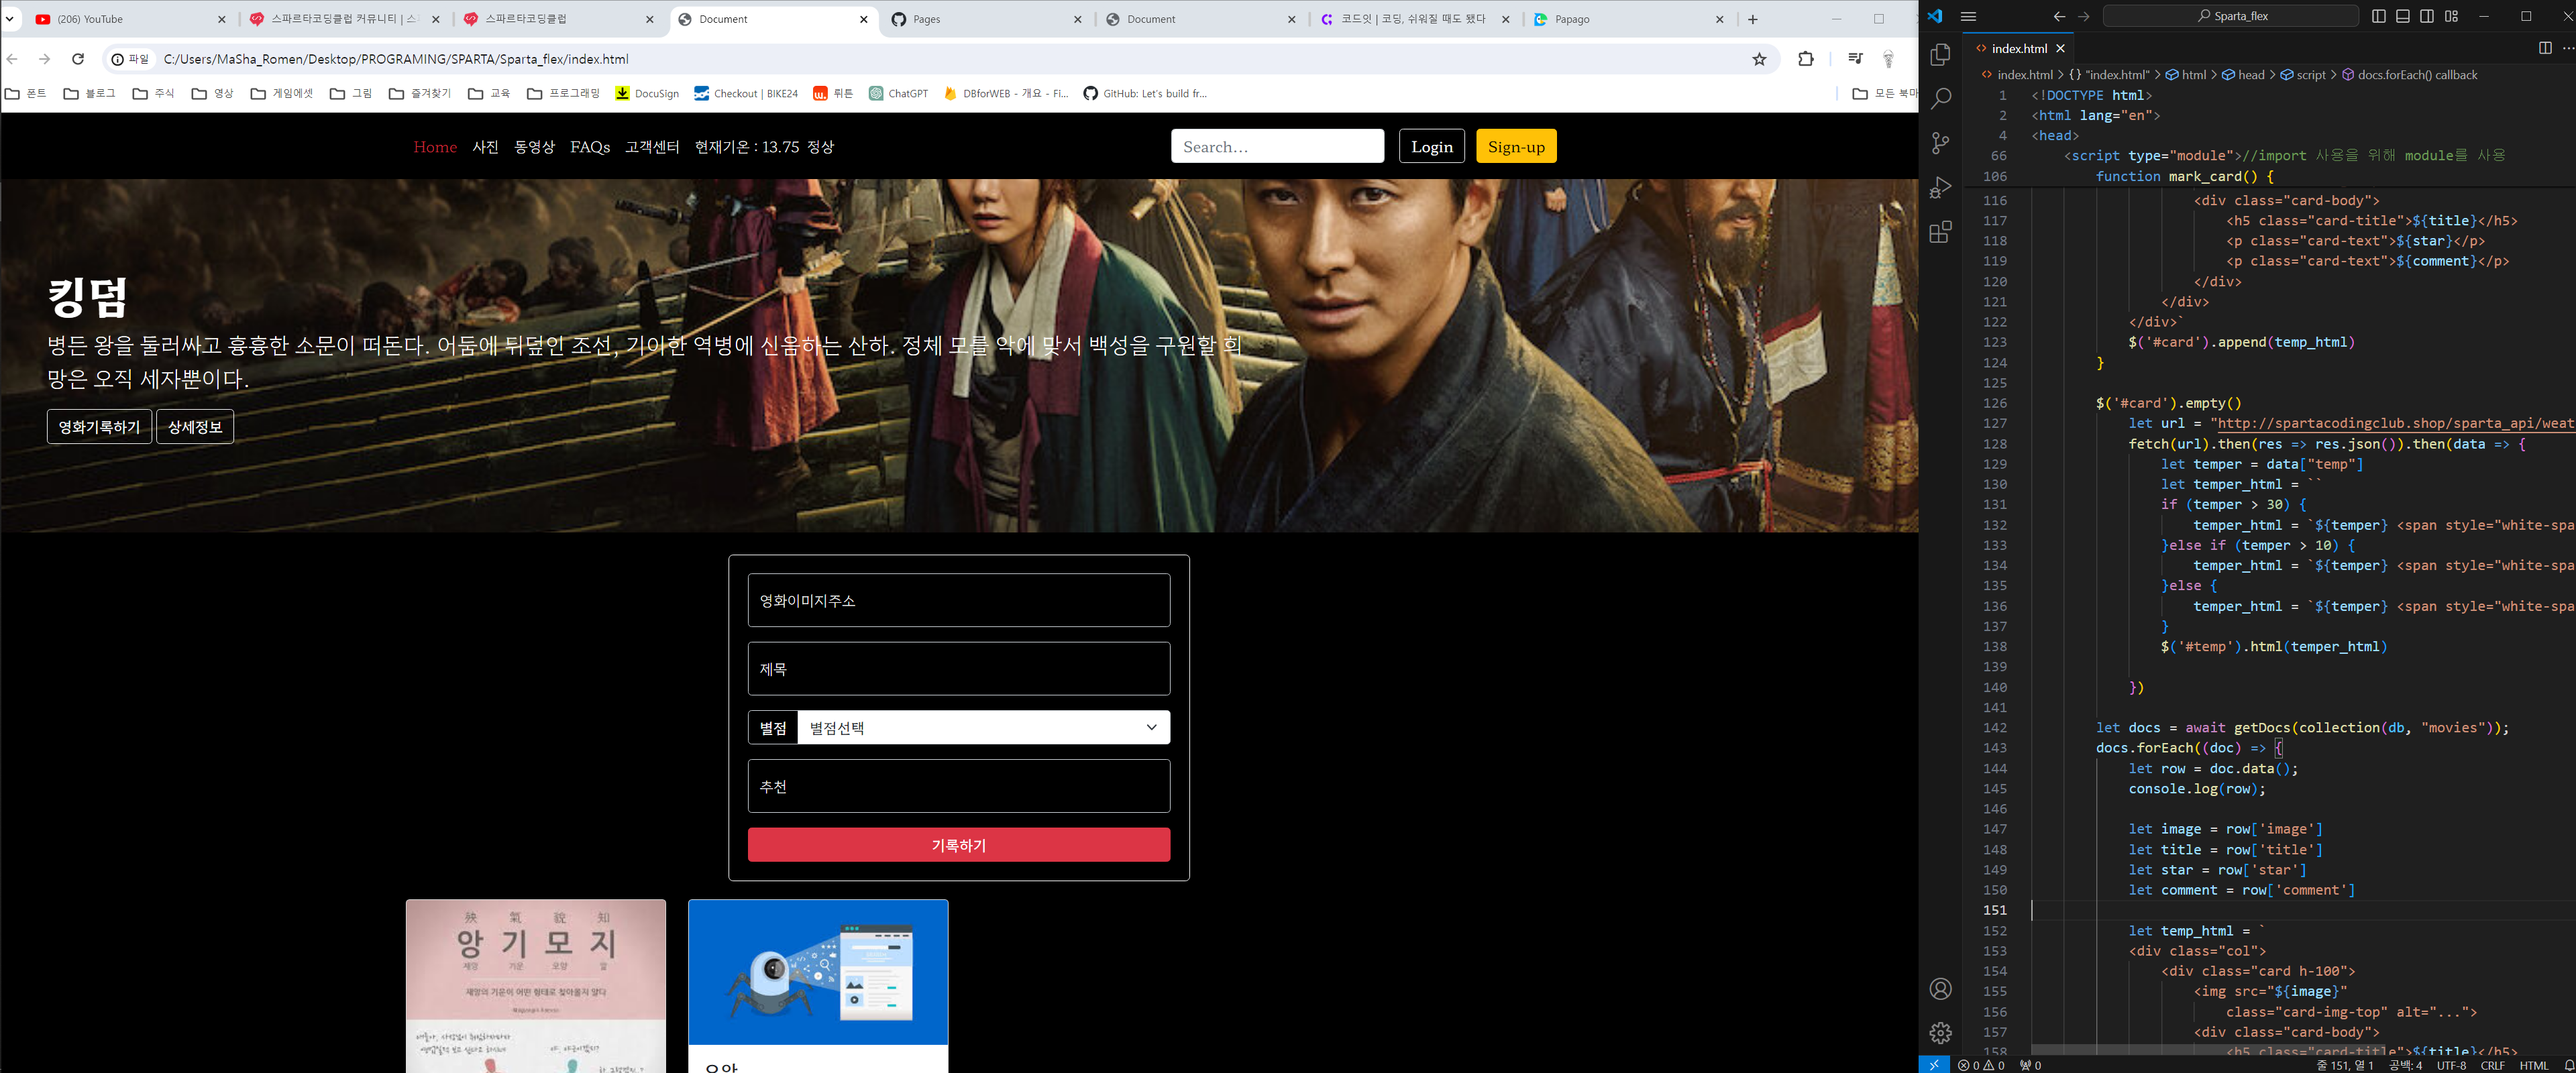Open Chrome media controls
The image size is (2576, 1073).
[x=1855, y=59]
